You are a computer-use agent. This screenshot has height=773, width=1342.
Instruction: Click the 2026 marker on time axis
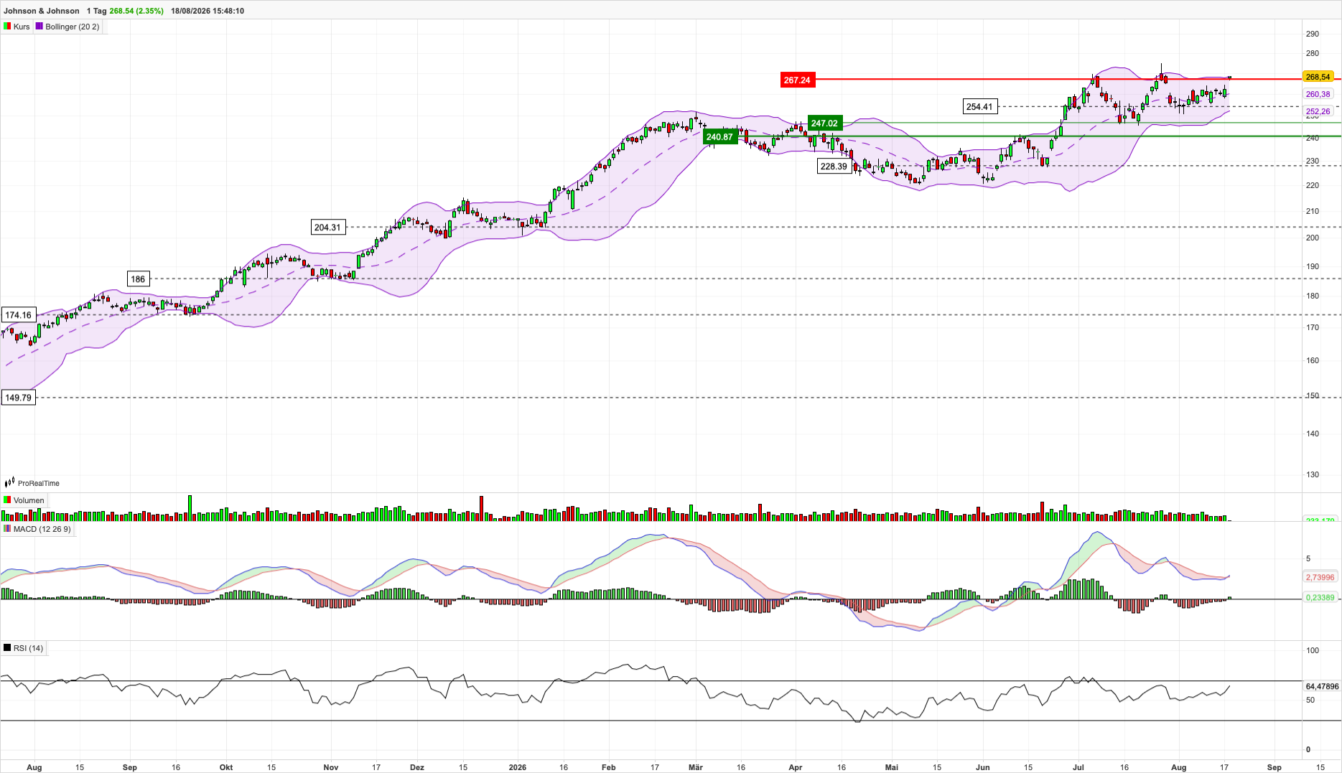(x=517, y=767)
